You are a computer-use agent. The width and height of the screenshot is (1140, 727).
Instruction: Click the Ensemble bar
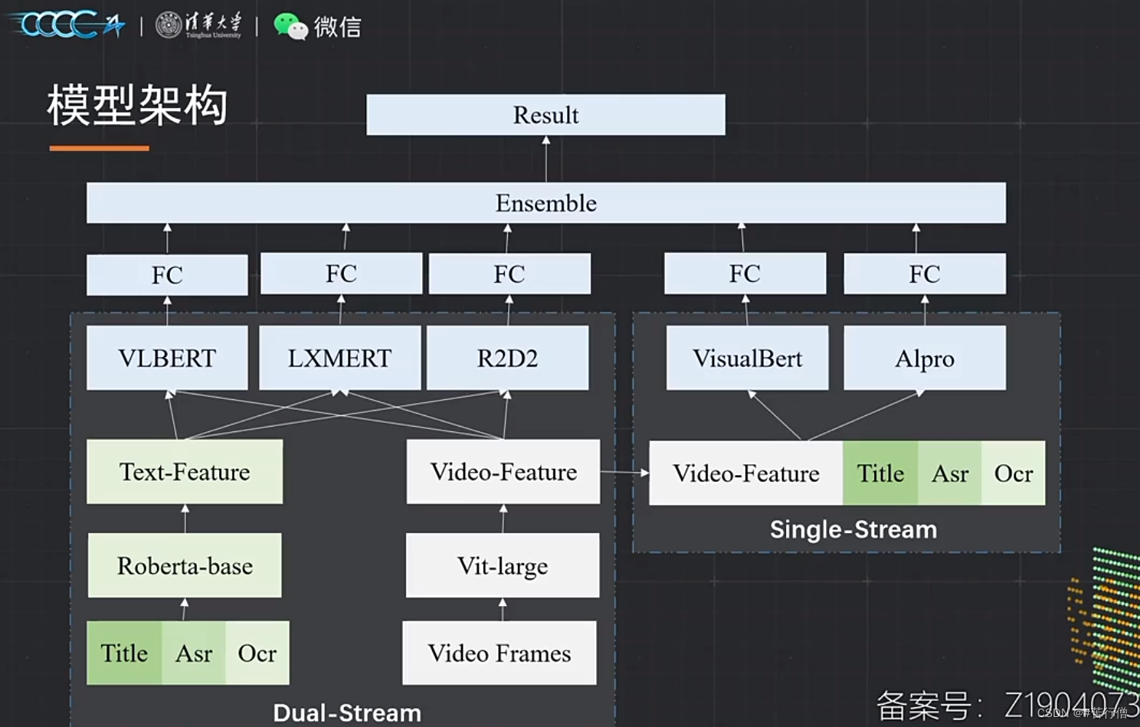point(546,203)
